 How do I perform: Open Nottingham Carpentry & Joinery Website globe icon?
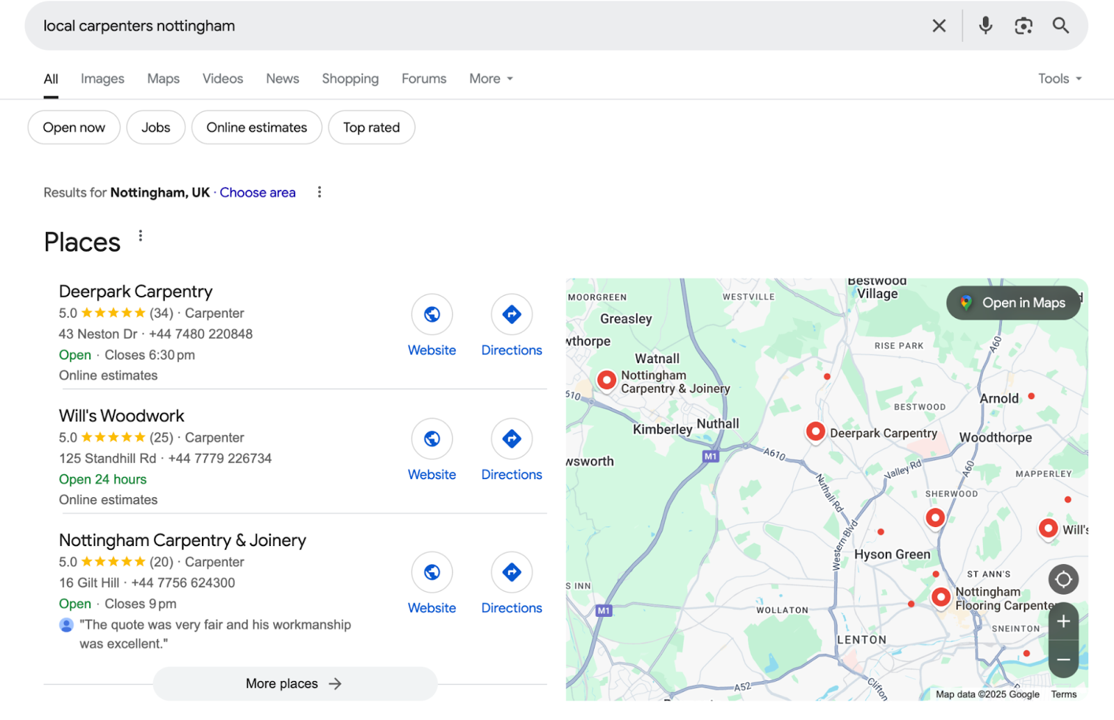point(432,572)
